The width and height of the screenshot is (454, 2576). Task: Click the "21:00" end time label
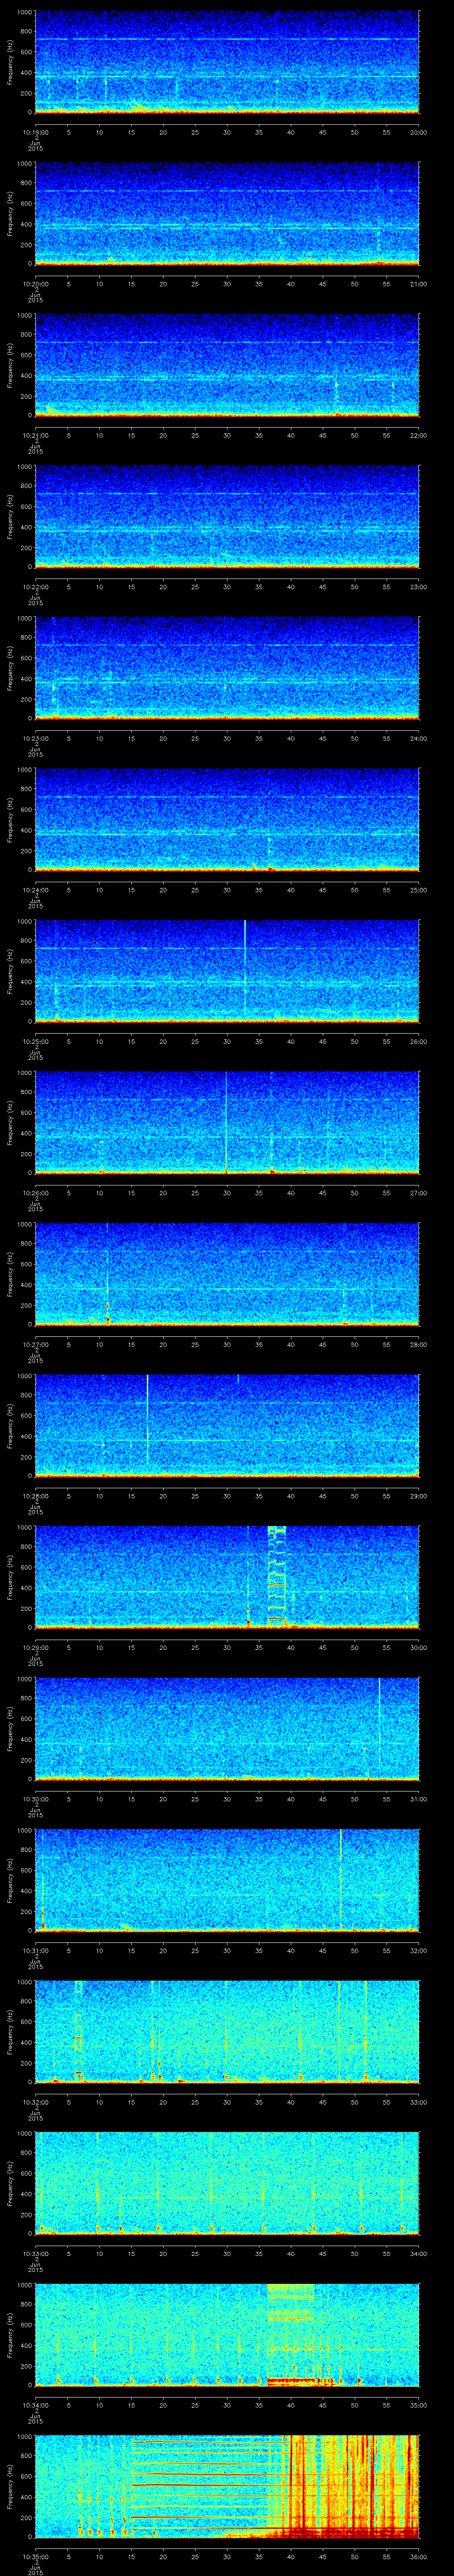419,284
